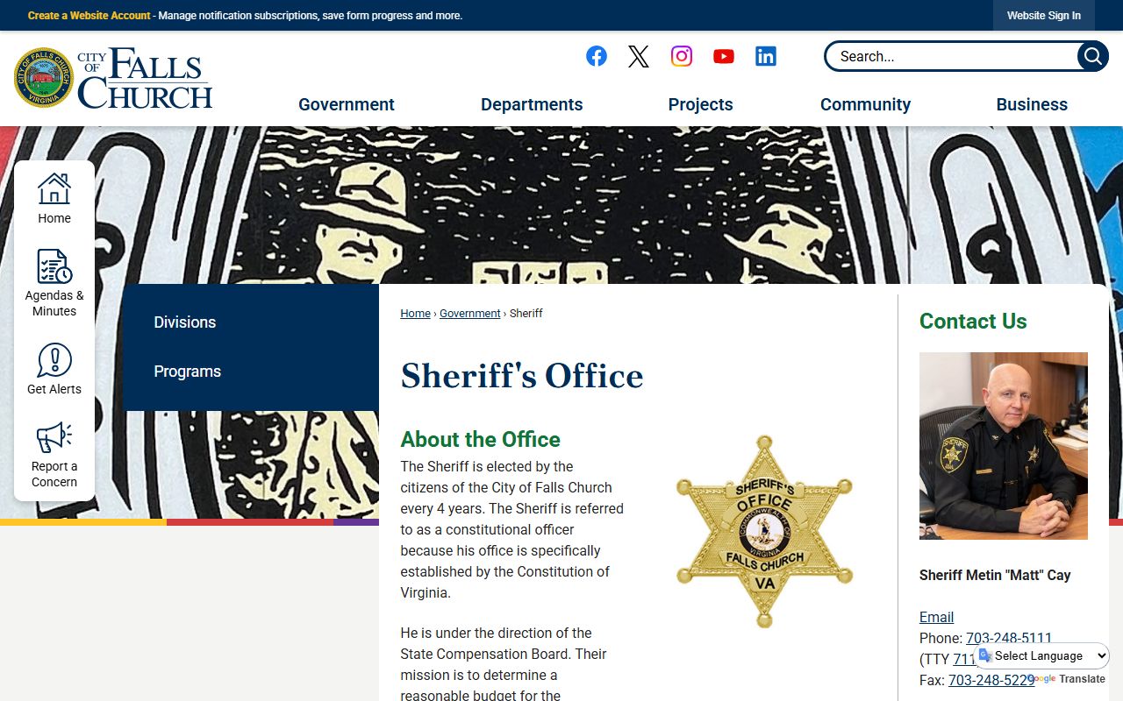Open the Report a Concern shortcut
Viewport: 1123px width, 701px height.
pos(54,455)
